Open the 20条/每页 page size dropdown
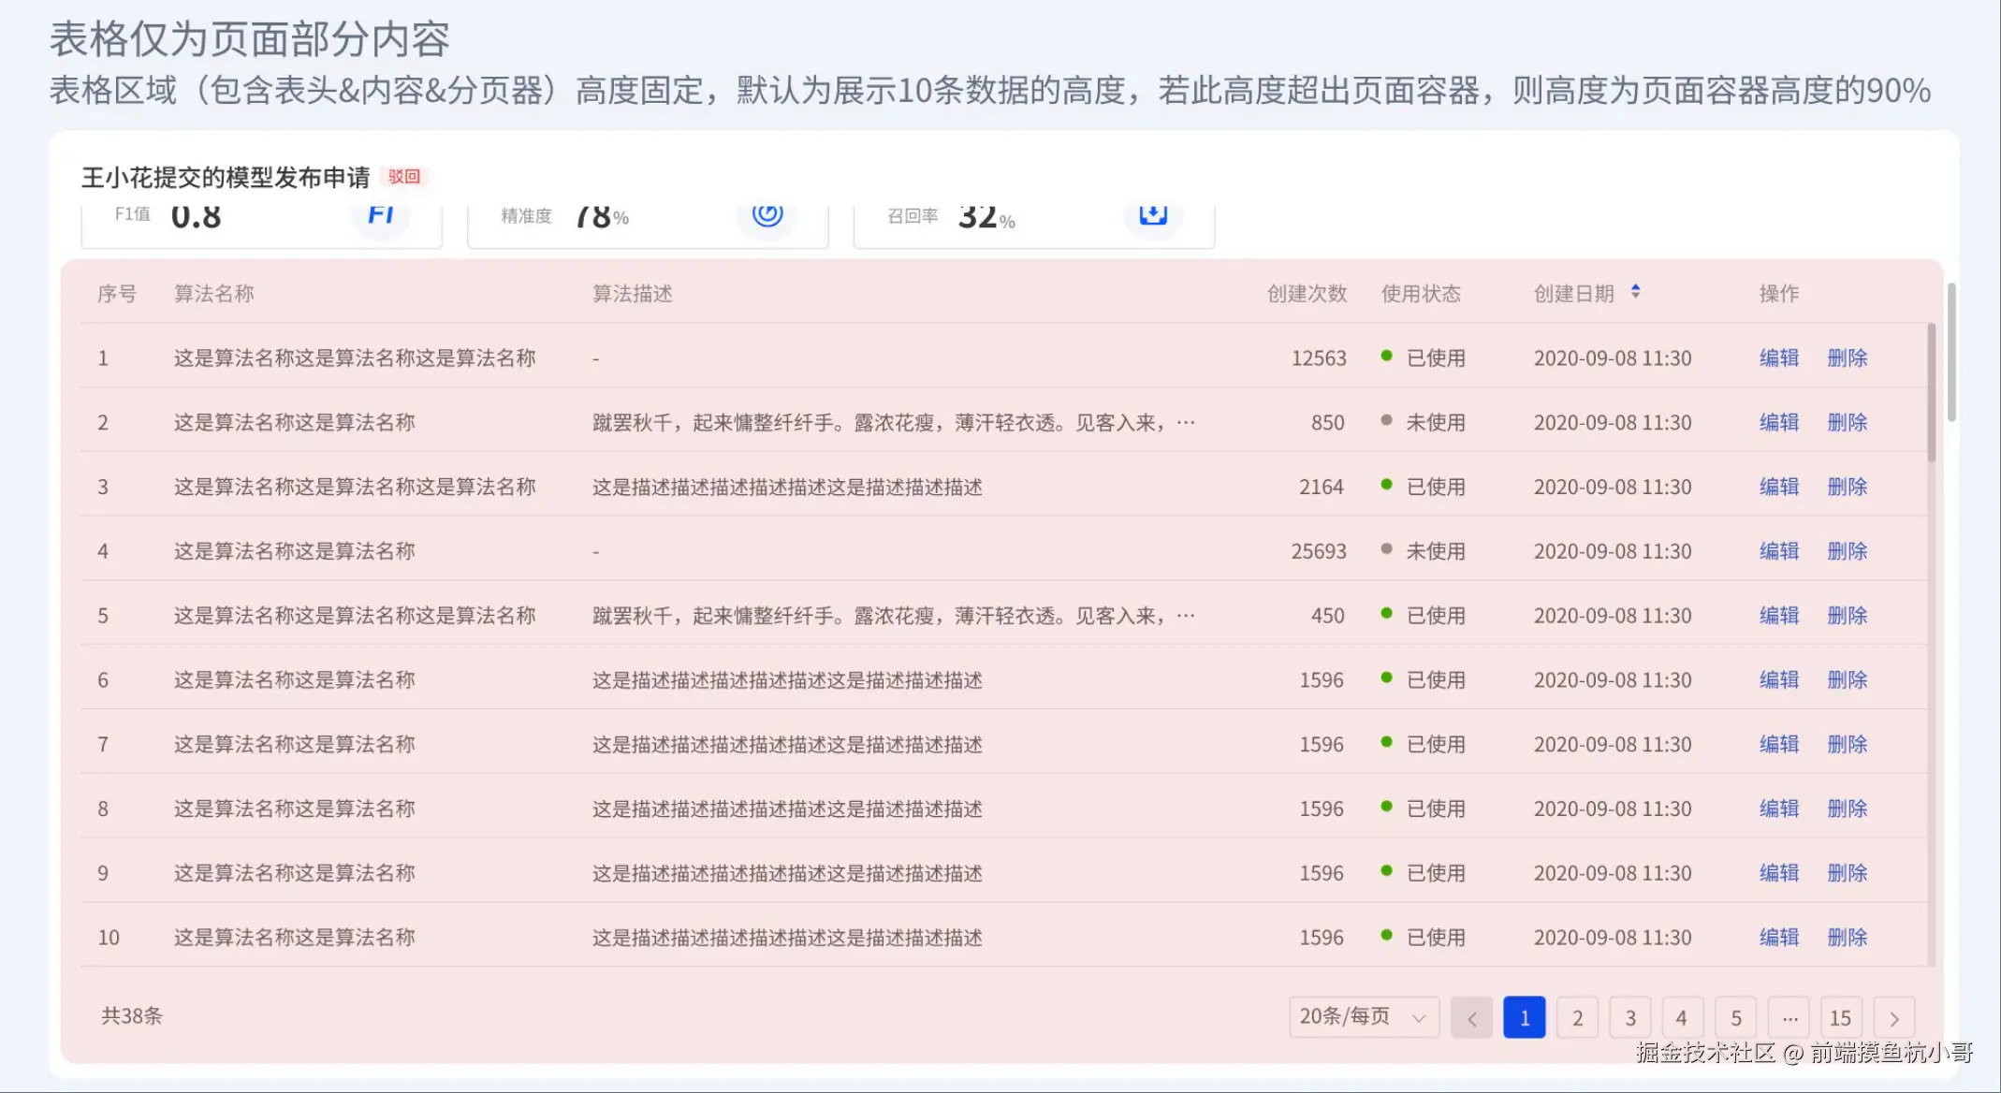Viewport: 2001px width, 1093px height. tap(1363, 1017)
